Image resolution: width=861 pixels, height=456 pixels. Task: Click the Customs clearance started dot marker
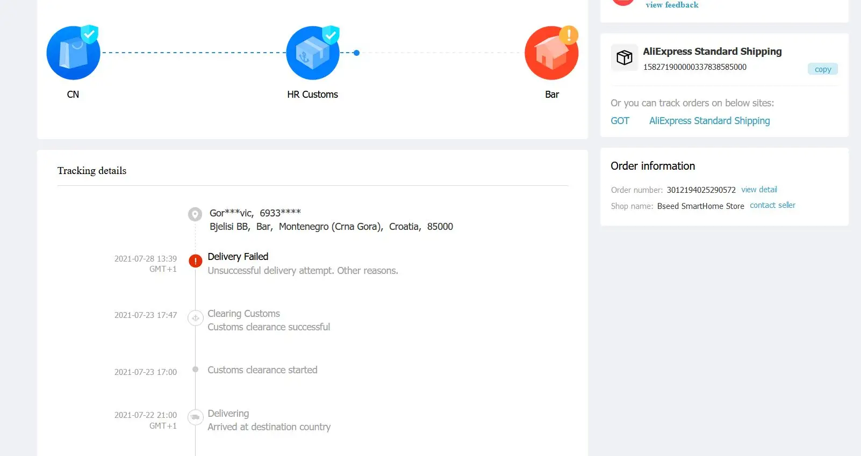click(x=195, y=370)
